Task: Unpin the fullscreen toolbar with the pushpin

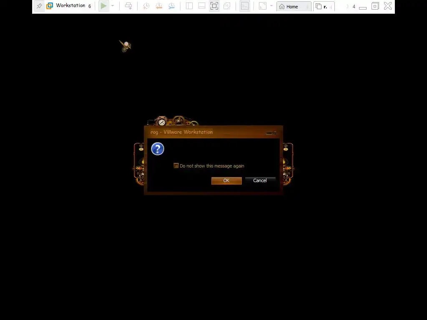Action: 39,6
